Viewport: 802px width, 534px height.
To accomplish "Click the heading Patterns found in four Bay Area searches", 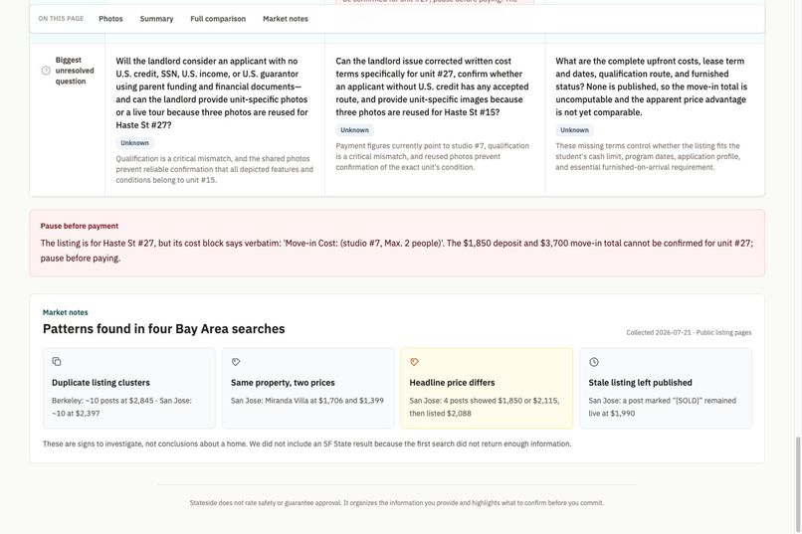I will pos(163,328).
